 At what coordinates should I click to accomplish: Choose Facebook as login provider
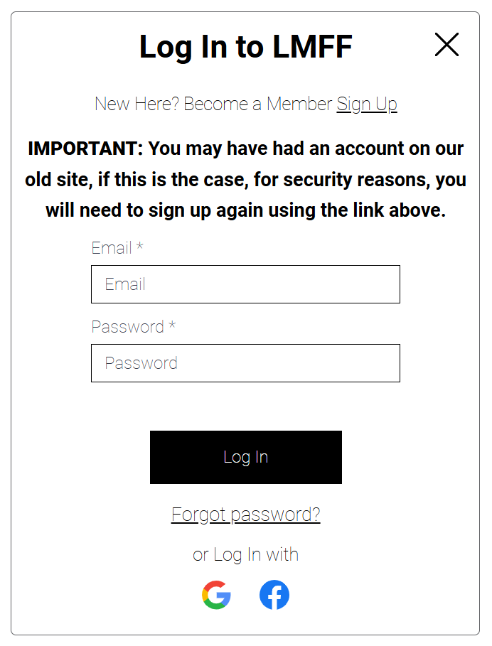point(274,595)
